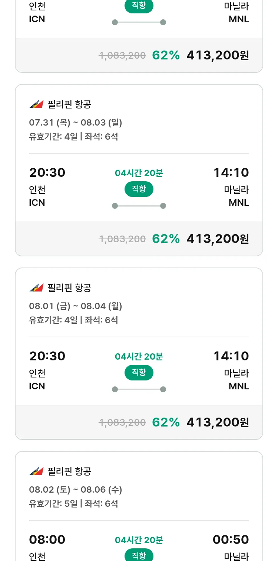Tap the 62% discount label on 08.01 flight
Image resolution: width=278 pixels, height=561 pixels.
(x=166, y=422)
